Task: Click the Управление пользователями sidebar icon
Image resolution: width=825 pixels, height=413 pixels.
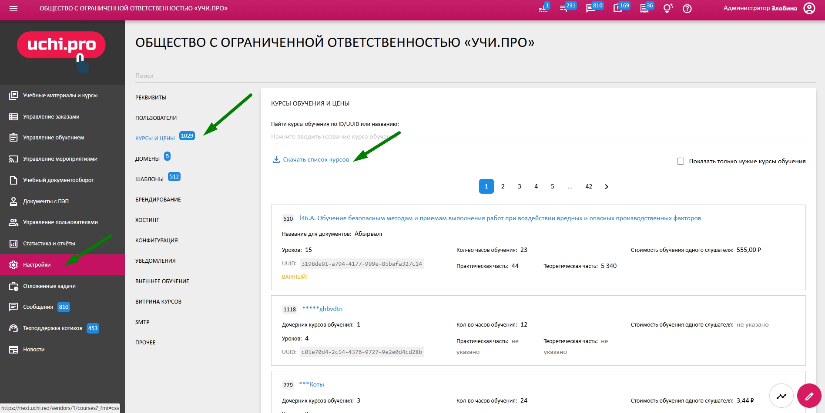Action: [x=13, y=222]
